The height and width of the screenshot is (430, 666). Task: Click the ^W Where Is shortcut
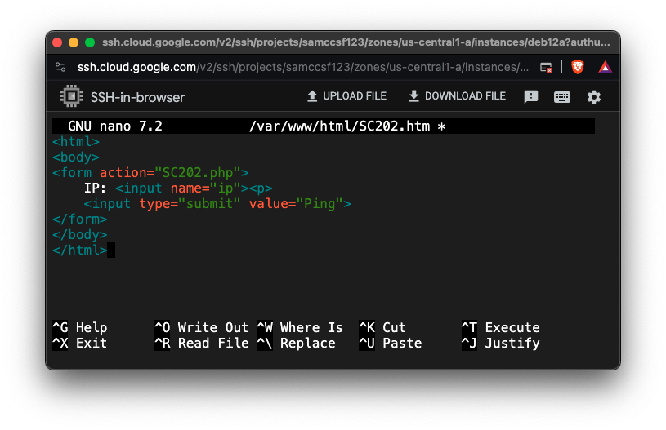point(300,327)
